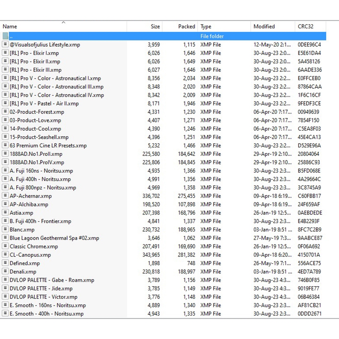Select DVLOP PALETTE - Jide.xmp entry
The height and width of the screenshot is (339, 339).
(x=41, y=288)
